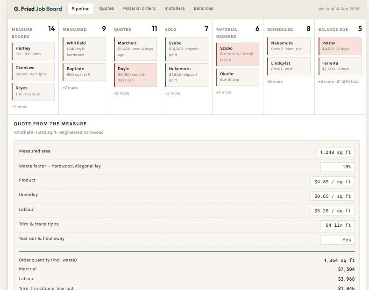Go to the Installers tab

(x=174, y=8)
